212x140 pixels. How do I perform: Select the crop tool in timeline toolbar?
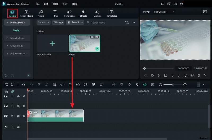coord(54,85)
